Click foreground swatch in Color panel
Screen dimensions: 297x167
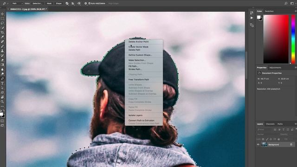pyautogui.click(x=259, y=17)
